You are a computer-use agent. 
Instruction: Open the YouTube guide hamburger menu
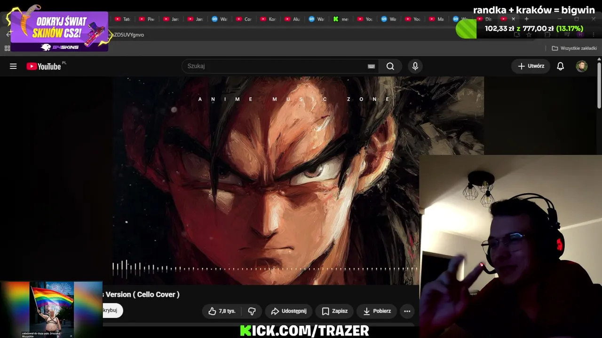(x=13, y=66)
